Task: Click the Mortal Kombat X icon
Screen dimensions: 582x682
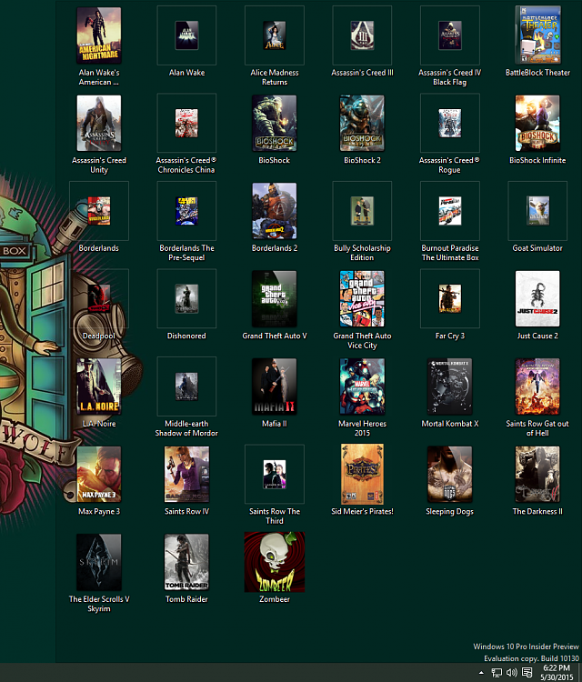Action: click(x=450, y=386)
